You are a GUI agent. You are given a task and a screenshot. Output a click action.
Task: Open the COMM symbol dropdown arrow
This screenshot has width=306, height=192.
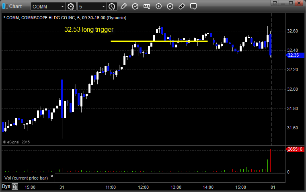[62, 6]
